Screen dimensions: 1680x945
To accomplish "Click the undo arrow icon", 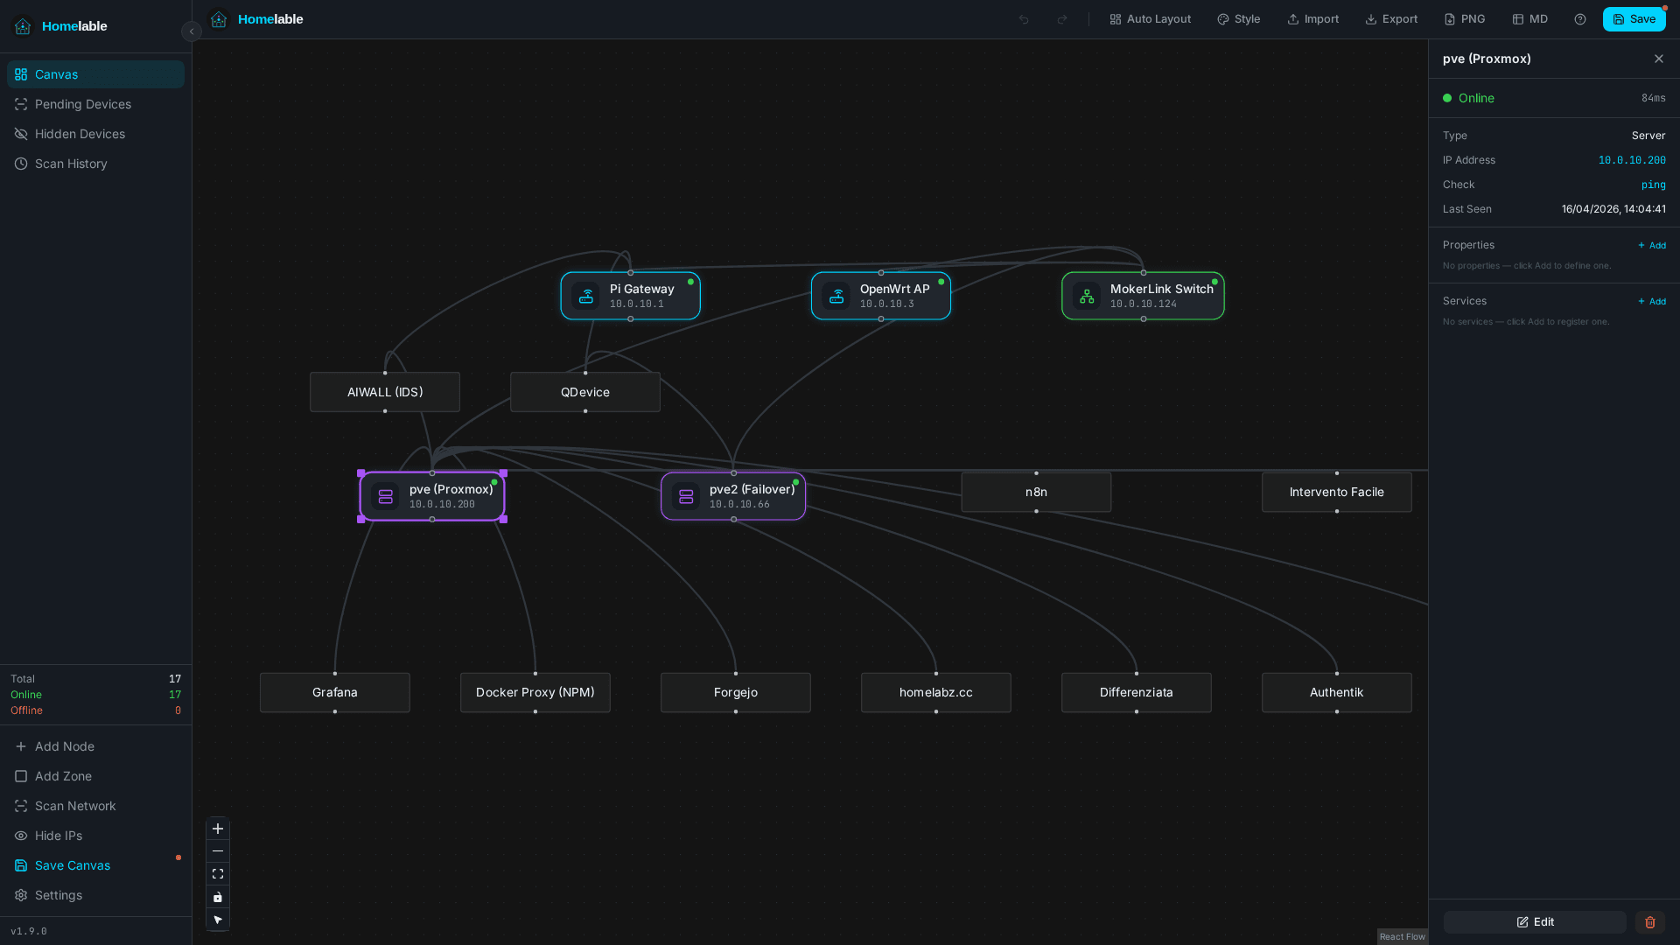I will pos(1023,18).
